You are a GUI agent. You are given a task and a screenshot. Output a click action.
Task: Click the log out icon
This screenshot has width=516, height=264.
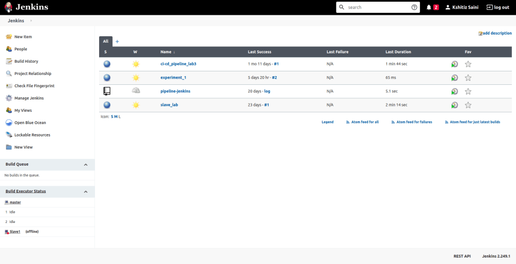[490, 7]
